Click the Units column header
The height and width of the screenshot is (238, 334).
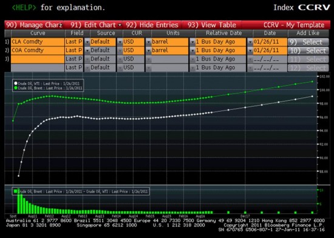tap(173, 33)
